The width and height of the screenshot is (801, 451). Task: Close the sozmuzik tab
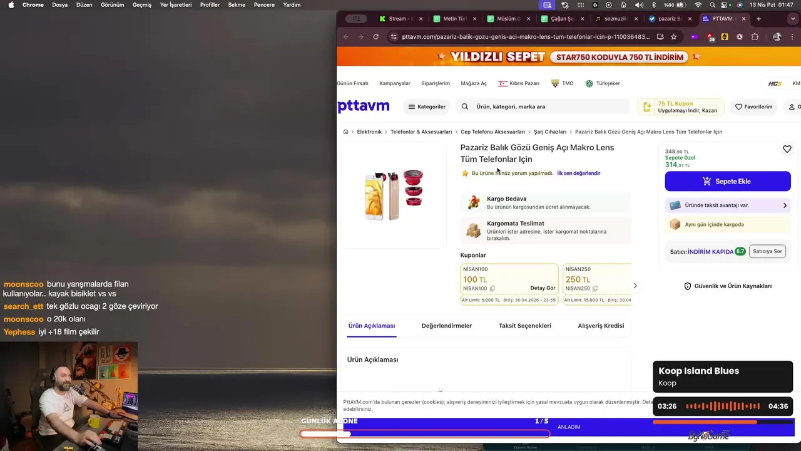(x=636, y=19)
